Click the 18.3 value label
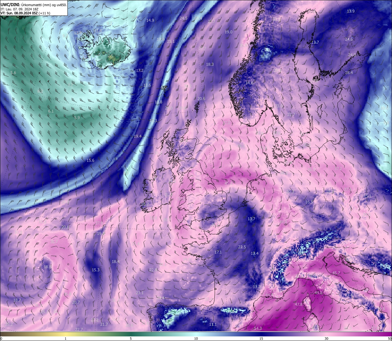This screenshot has width=392, height=341. pos(210,65)
